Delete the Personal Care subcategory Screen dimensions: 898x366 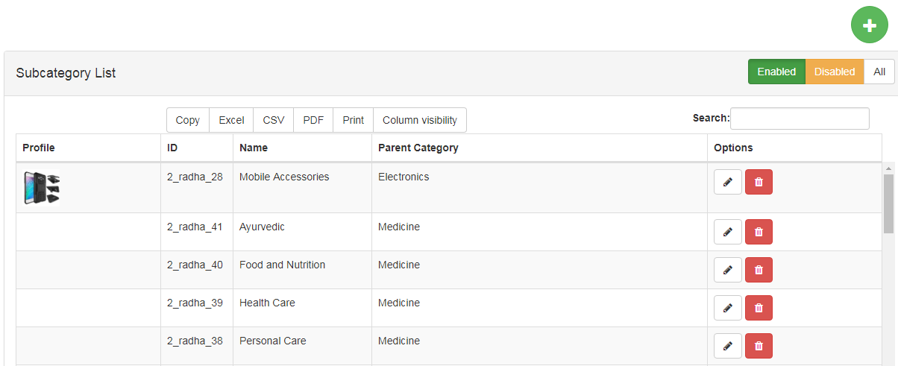tap(759, 346)
